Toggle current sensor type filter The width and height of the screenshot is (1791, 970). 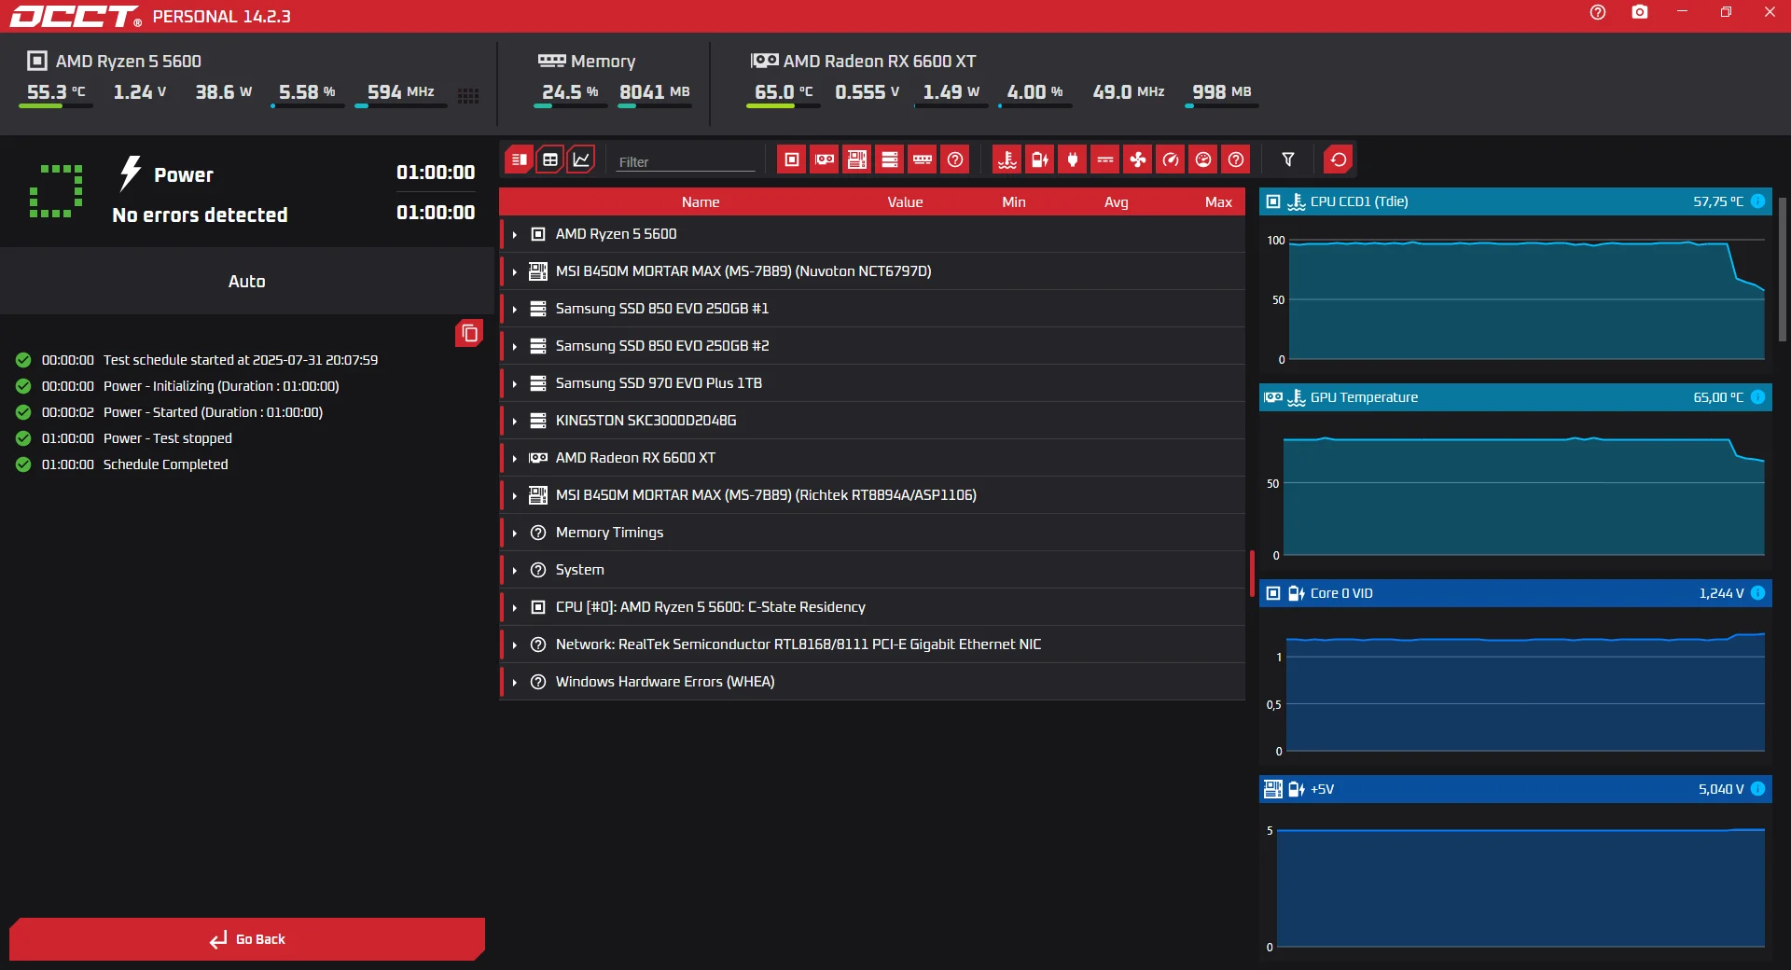1105,159
